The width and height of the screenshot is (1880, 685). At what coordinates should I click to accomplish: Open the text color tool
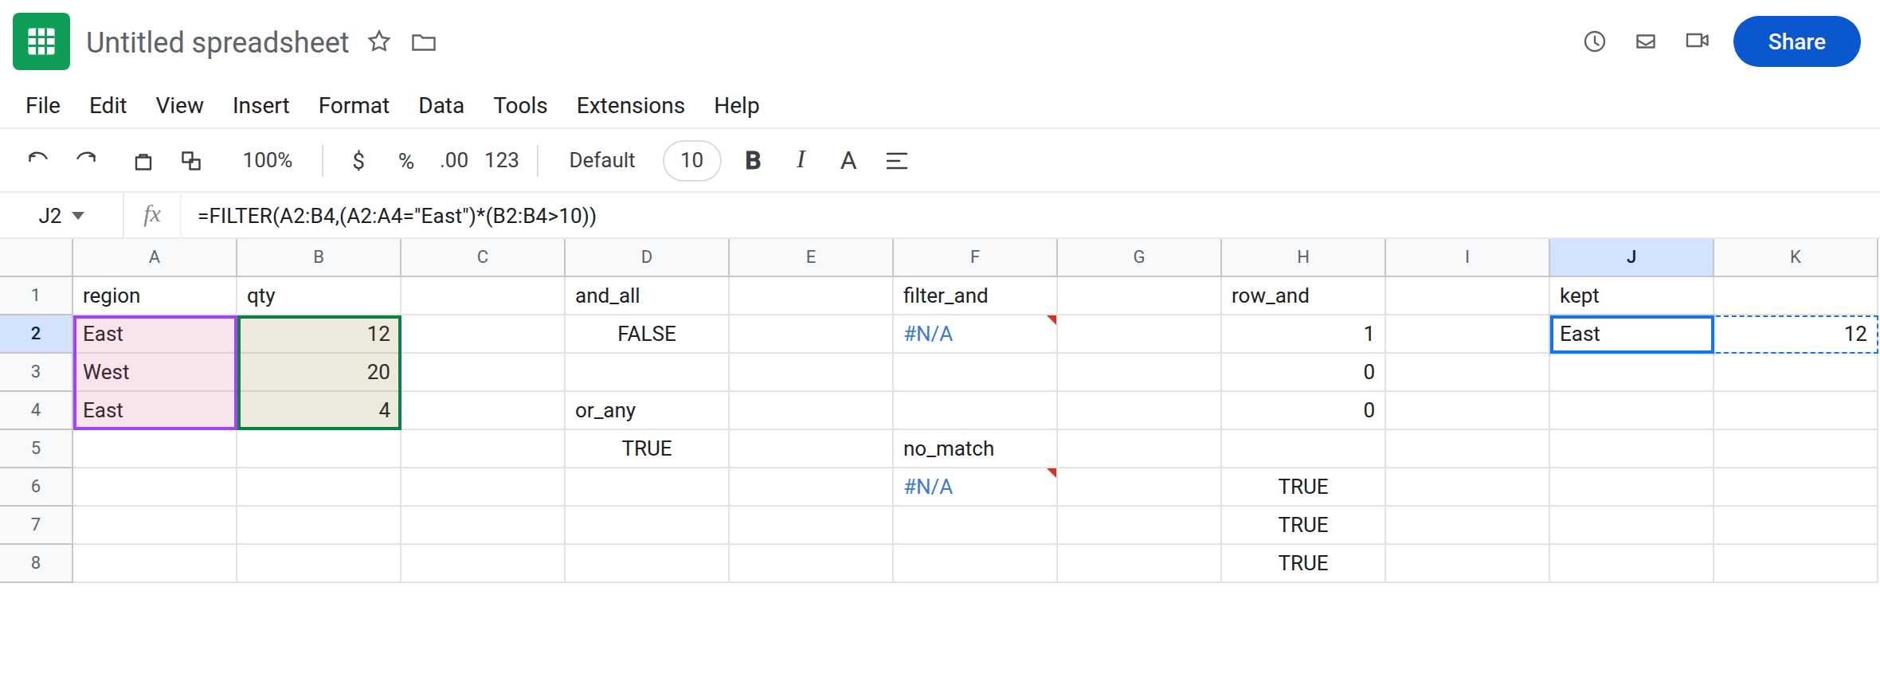[x=848, y=161]
